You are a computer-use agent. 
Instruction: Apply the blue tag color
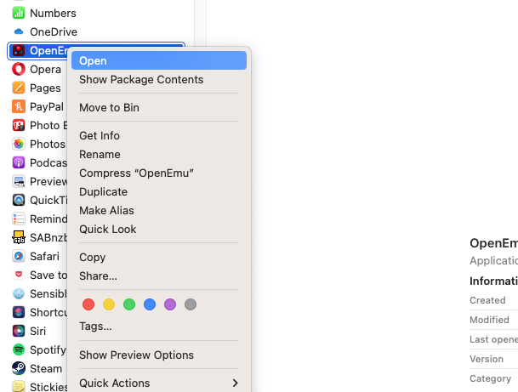tap(150, 304)
